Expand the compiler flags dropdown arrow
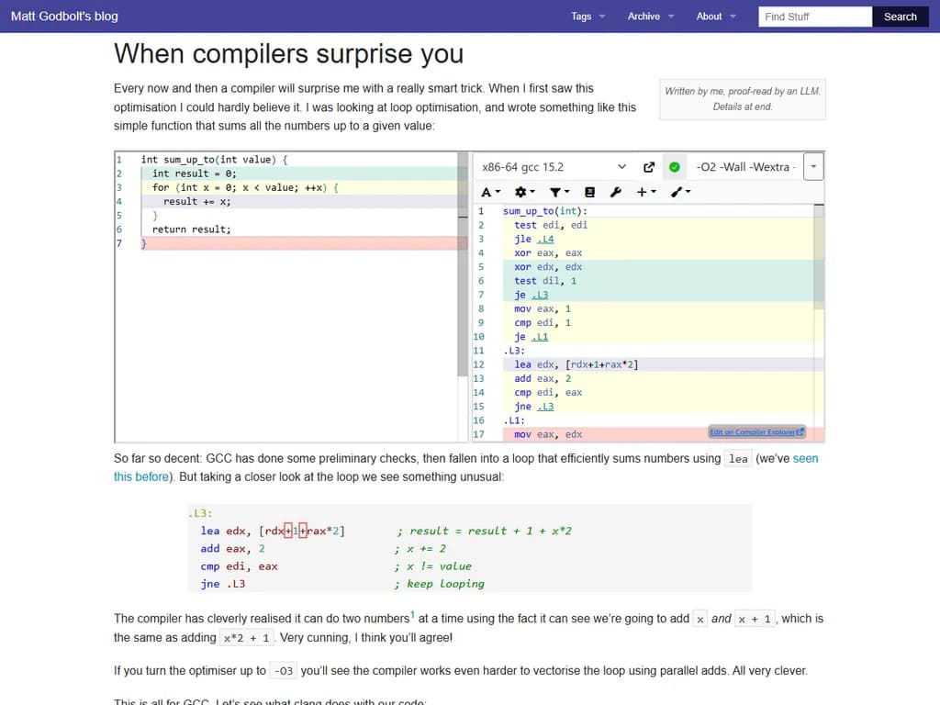This screenshot has width=940, height=705. 813,167
